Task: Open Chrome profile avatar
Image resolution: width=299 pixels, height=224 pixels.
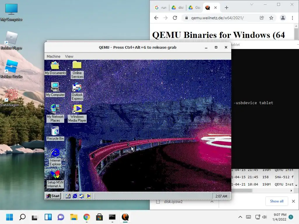Action: (283, 18)
